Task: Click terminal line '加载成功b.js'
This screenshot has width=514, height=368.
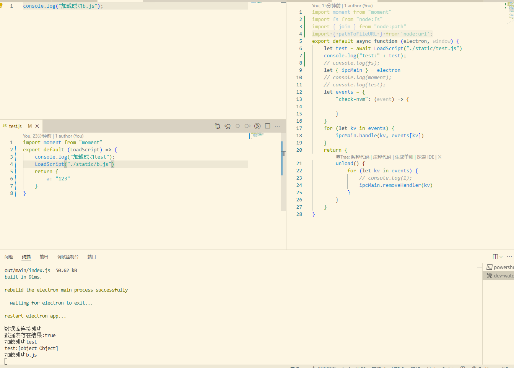Action: (21, 355)
